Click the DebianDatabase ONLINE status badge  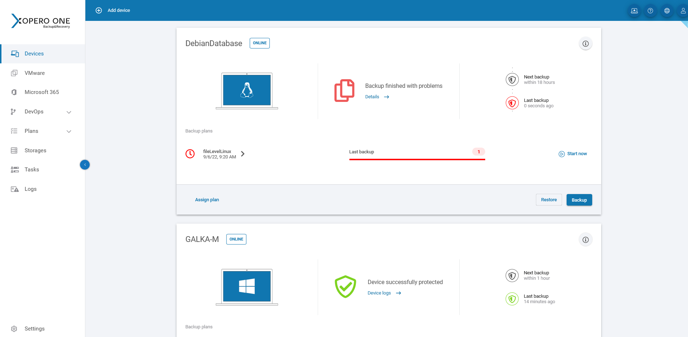[x=260, y=43]
